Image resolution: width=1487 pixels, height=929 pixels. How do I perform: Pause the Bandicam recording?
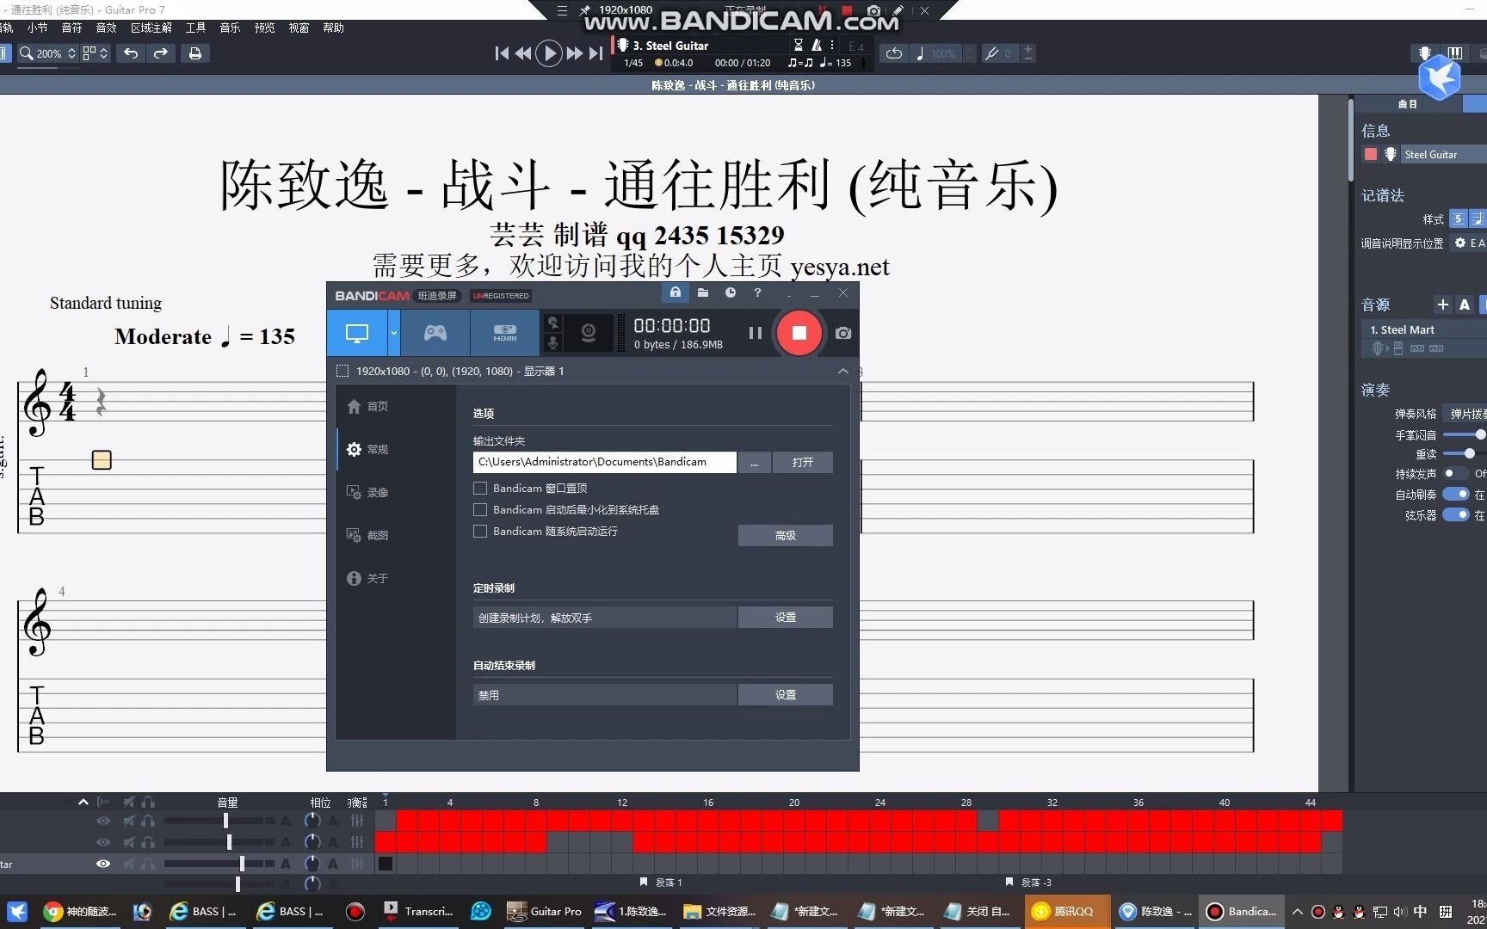pos(756,333)
